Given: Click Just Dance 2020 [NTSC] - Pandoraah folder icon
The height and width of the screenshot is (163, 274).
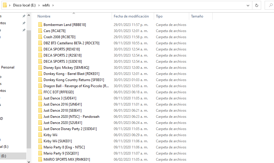Looking at the screenshot, I should click(40, 116).
